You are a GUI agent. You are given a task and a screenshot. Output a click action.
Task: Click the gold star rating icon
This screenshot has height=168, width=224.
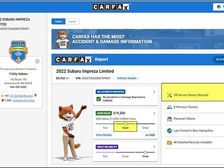coord(2,96)
